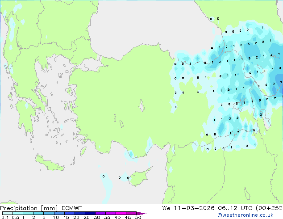Pick the 5–10 mm legend swatch
The height and width of the screenshot is (219, 283).
[x=49, y=213]
